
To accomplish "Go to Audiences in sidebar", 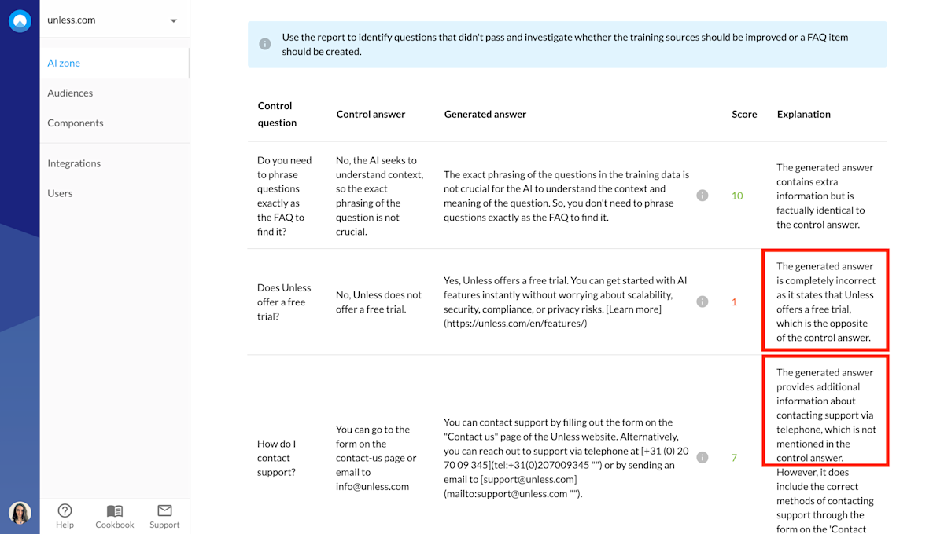I will tap(70, 93).
